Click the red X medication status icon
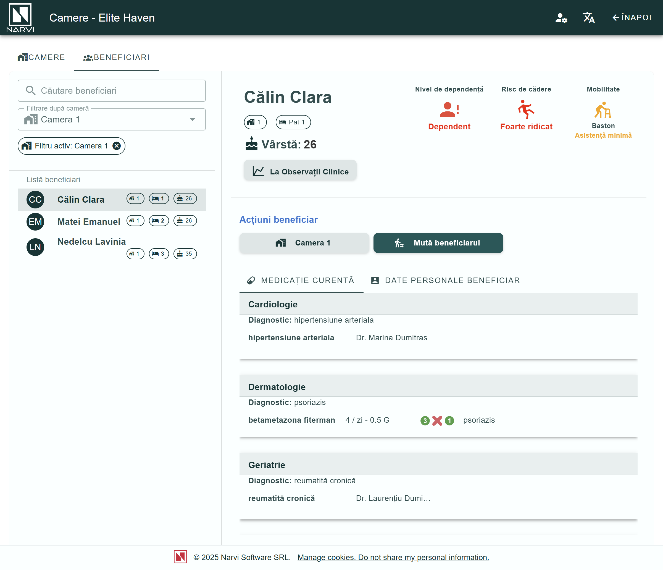The width and height of the screenshot is (663, 570). coord(437,420)
